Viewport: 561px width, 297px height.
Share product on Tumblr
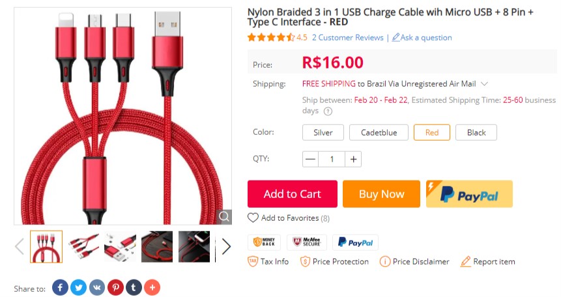(x=134, y=287)
